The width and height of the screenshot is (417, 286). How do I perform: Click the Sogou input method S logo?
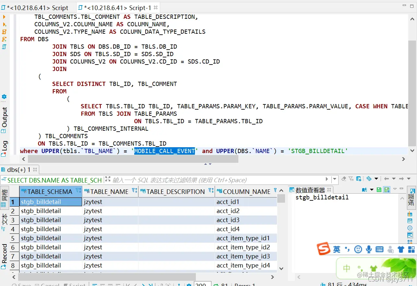pos(323,249)
